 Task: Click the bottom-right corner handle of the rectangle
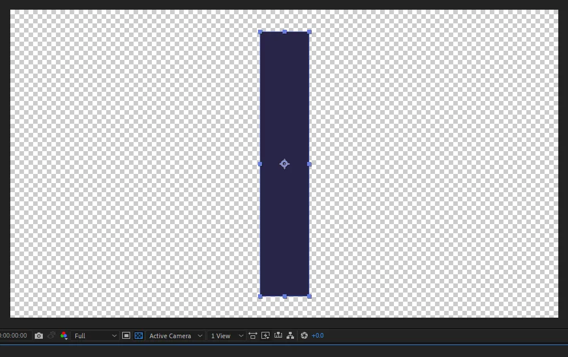point(309,297)
